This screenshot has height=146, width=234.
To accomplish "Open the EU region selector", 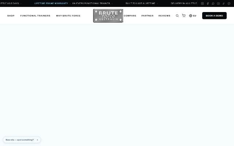I will [x=193, y=16].
